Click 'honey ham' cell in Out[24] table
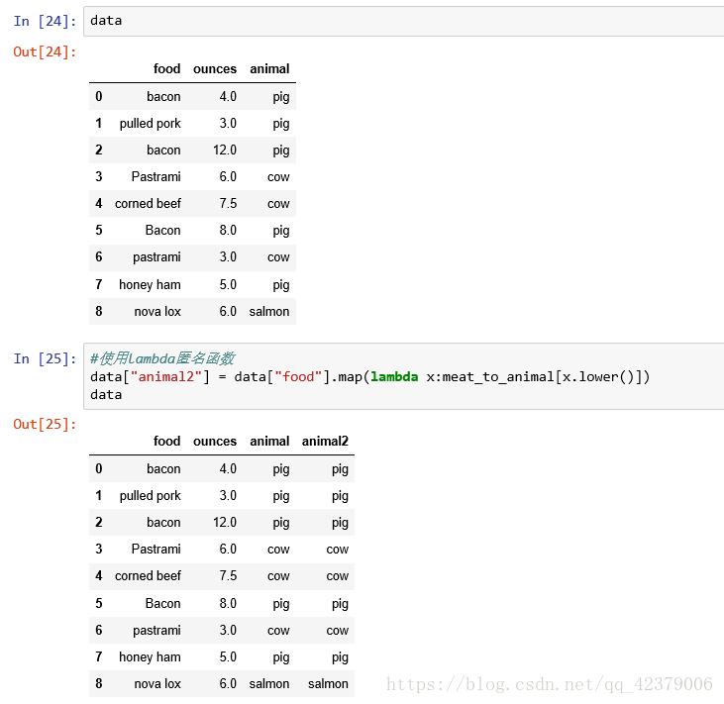The height and width of the screenshot is (704, 724). 150,285
